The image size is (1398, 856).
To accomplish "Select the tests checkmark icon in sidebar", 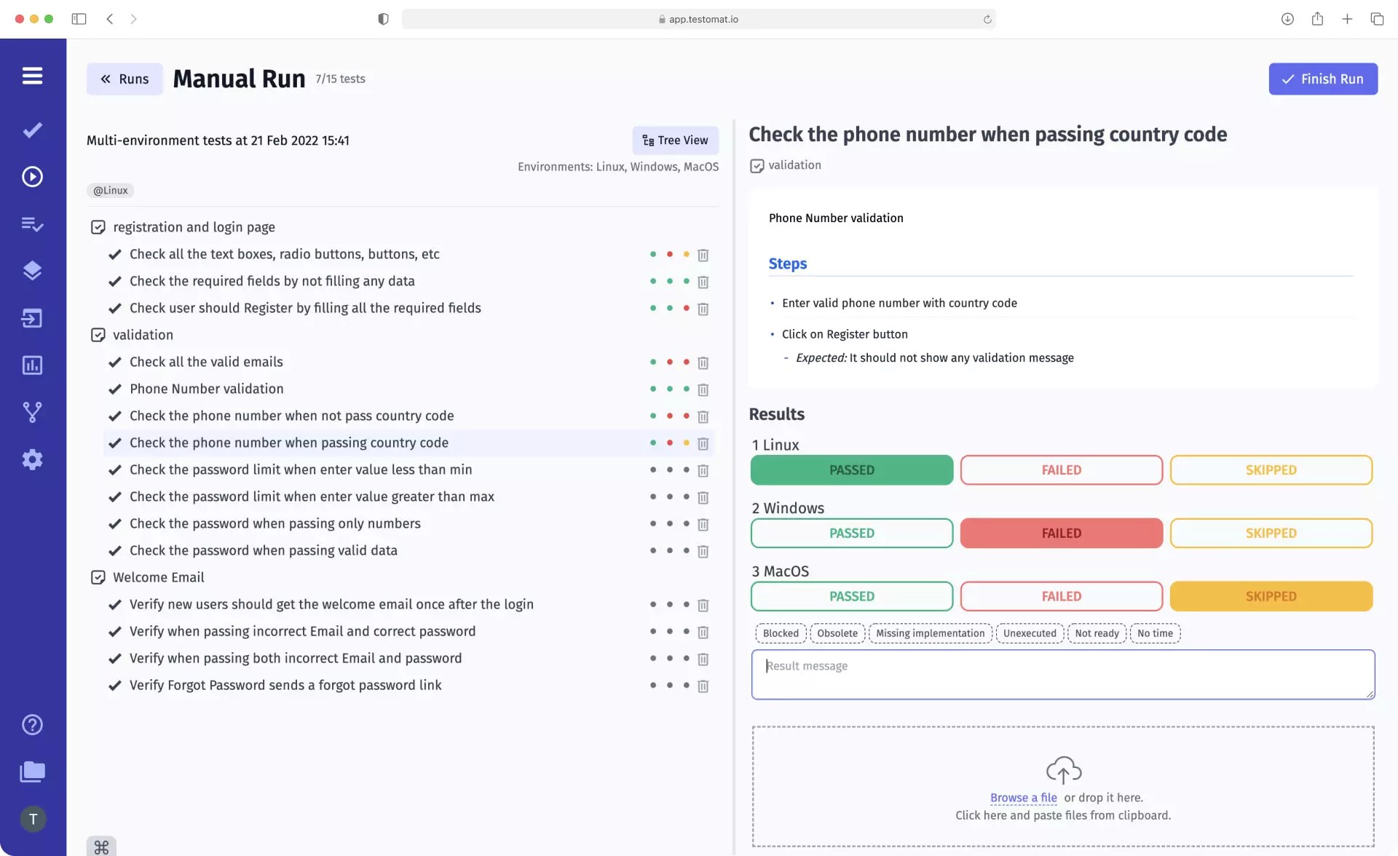I will tap(33, 130).
